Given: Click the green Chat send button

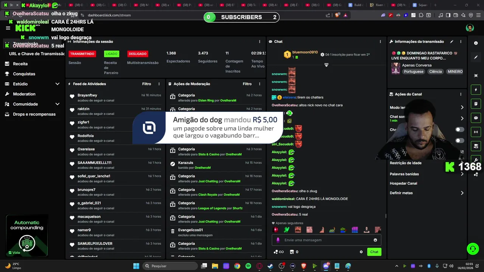Looking at the screenshot, I should pyautogui.click(x=374, y=252).
